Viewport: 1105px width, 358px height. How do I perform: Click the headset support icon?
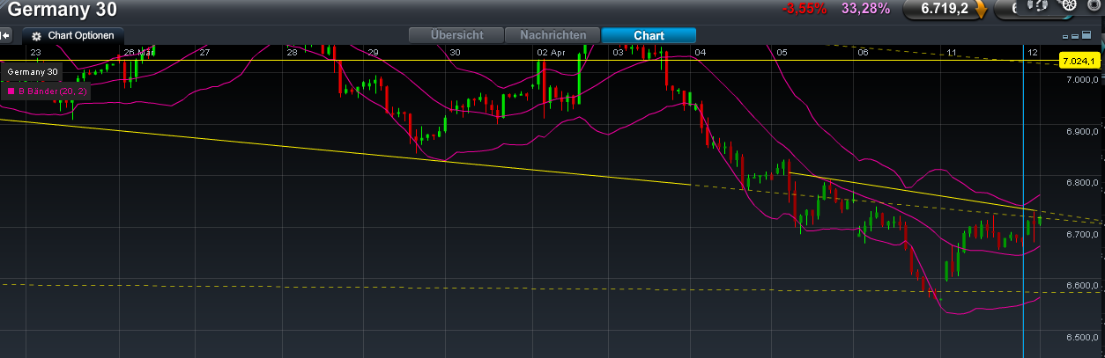pyautogui.click(x=1037, y=4)
